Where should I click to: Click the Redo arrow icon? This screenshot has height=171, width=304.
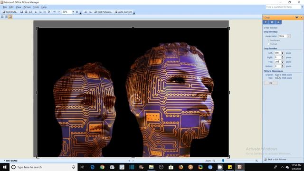tap(59, 12)
